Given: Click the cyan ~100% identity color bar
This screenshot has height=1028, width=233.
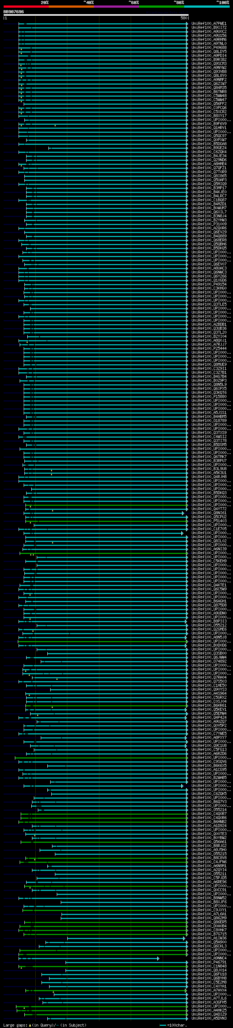Looking at the screenshot, I should click(207, 7).
